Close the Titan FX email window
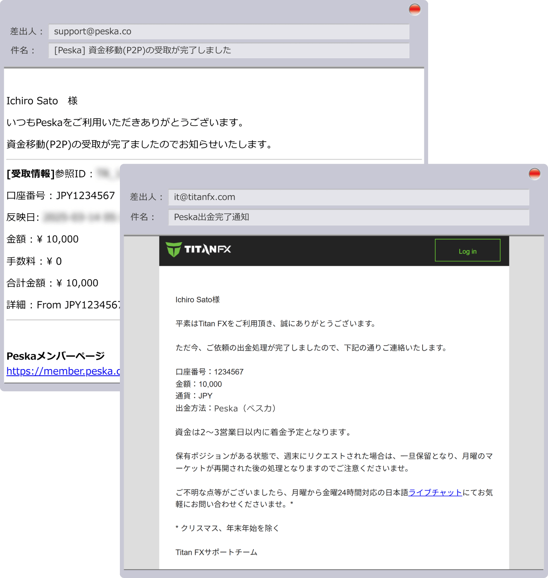Viewport: 548px width, 578px height. pos(534,174)
